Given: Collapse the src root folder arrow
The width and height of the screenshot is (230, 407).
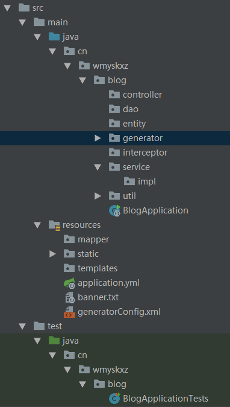Looking at the screenshot, I should (7, 8).
